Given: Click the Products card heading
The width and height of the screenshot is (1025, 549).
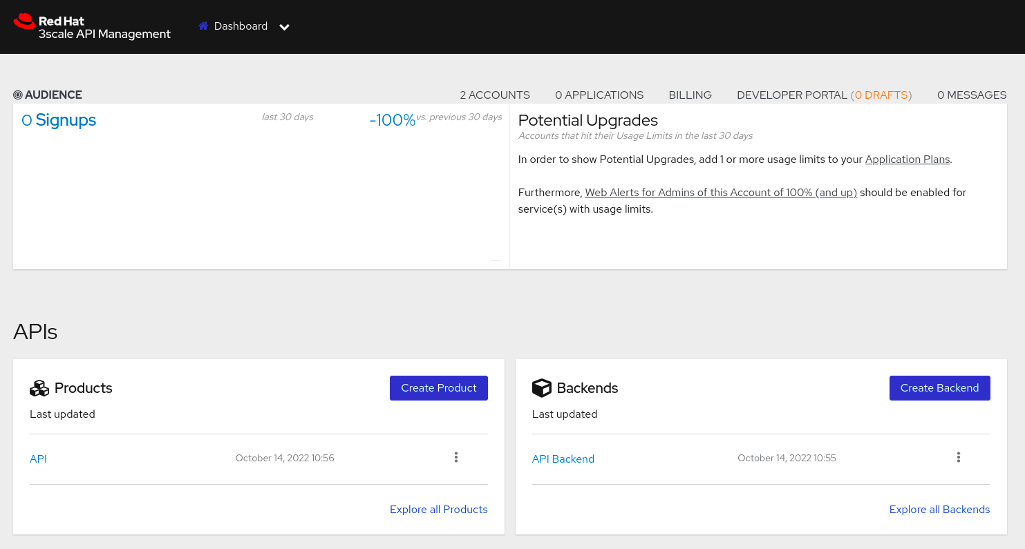Looking at the screenshot, I should (84, 388).
